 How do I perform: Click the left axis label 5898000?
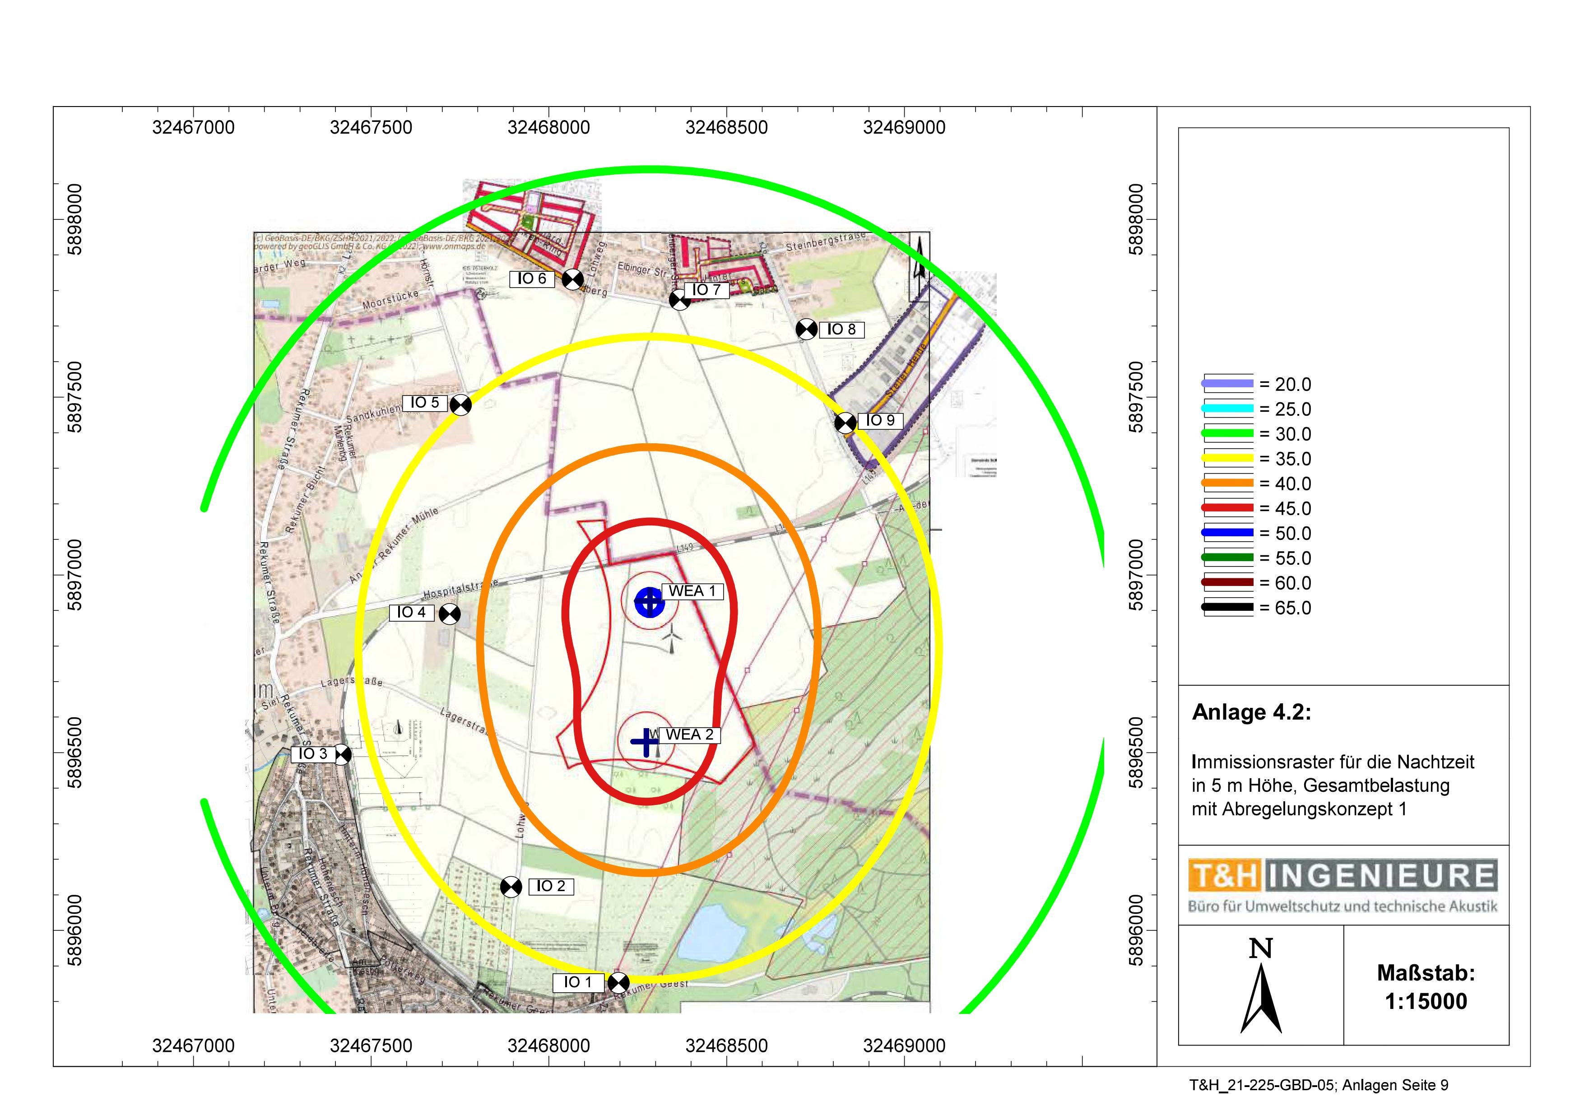(x=74, y=219)
